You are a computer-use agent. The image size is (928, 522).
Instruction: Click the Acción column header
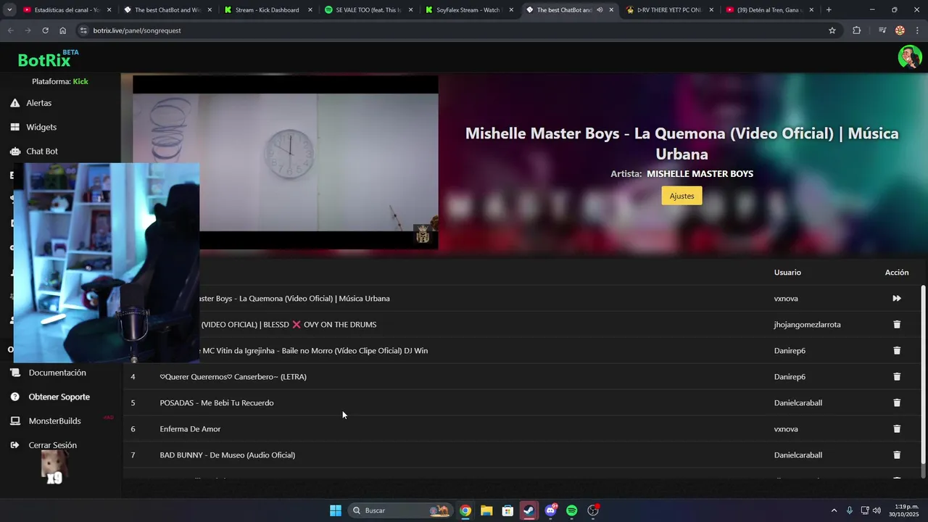(x=897, y=272)
